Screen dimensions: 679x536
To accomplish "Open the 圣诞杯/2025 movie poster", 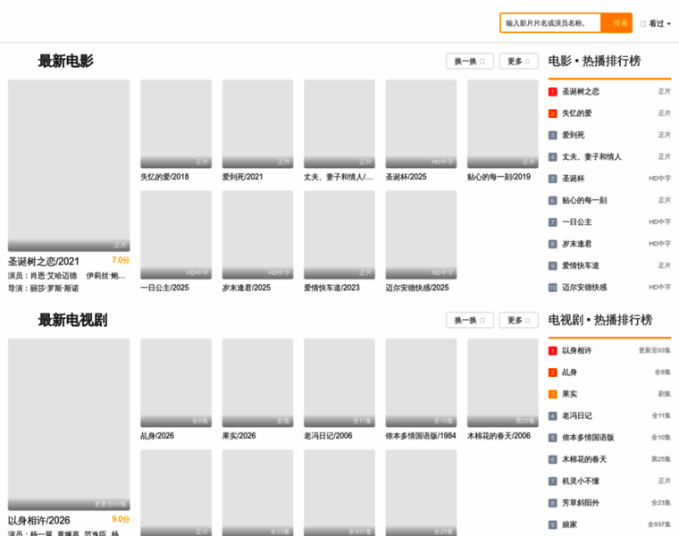I will pos(421,124).
